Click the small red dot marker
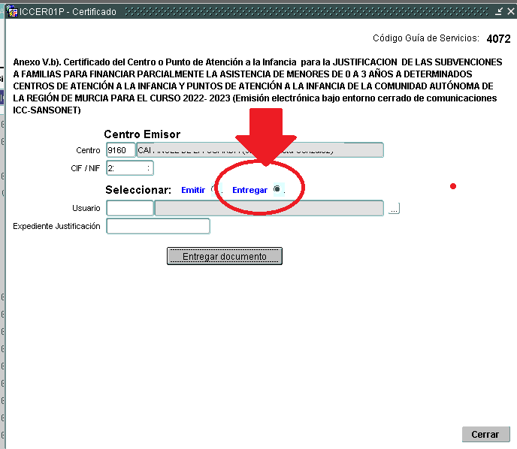The image size is (517, 449). pyautogui.click(x=453, y=186)
